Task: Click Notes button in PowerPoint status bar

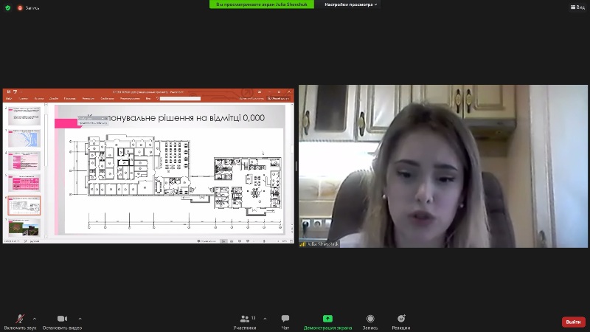Action: tap(206, 241)
